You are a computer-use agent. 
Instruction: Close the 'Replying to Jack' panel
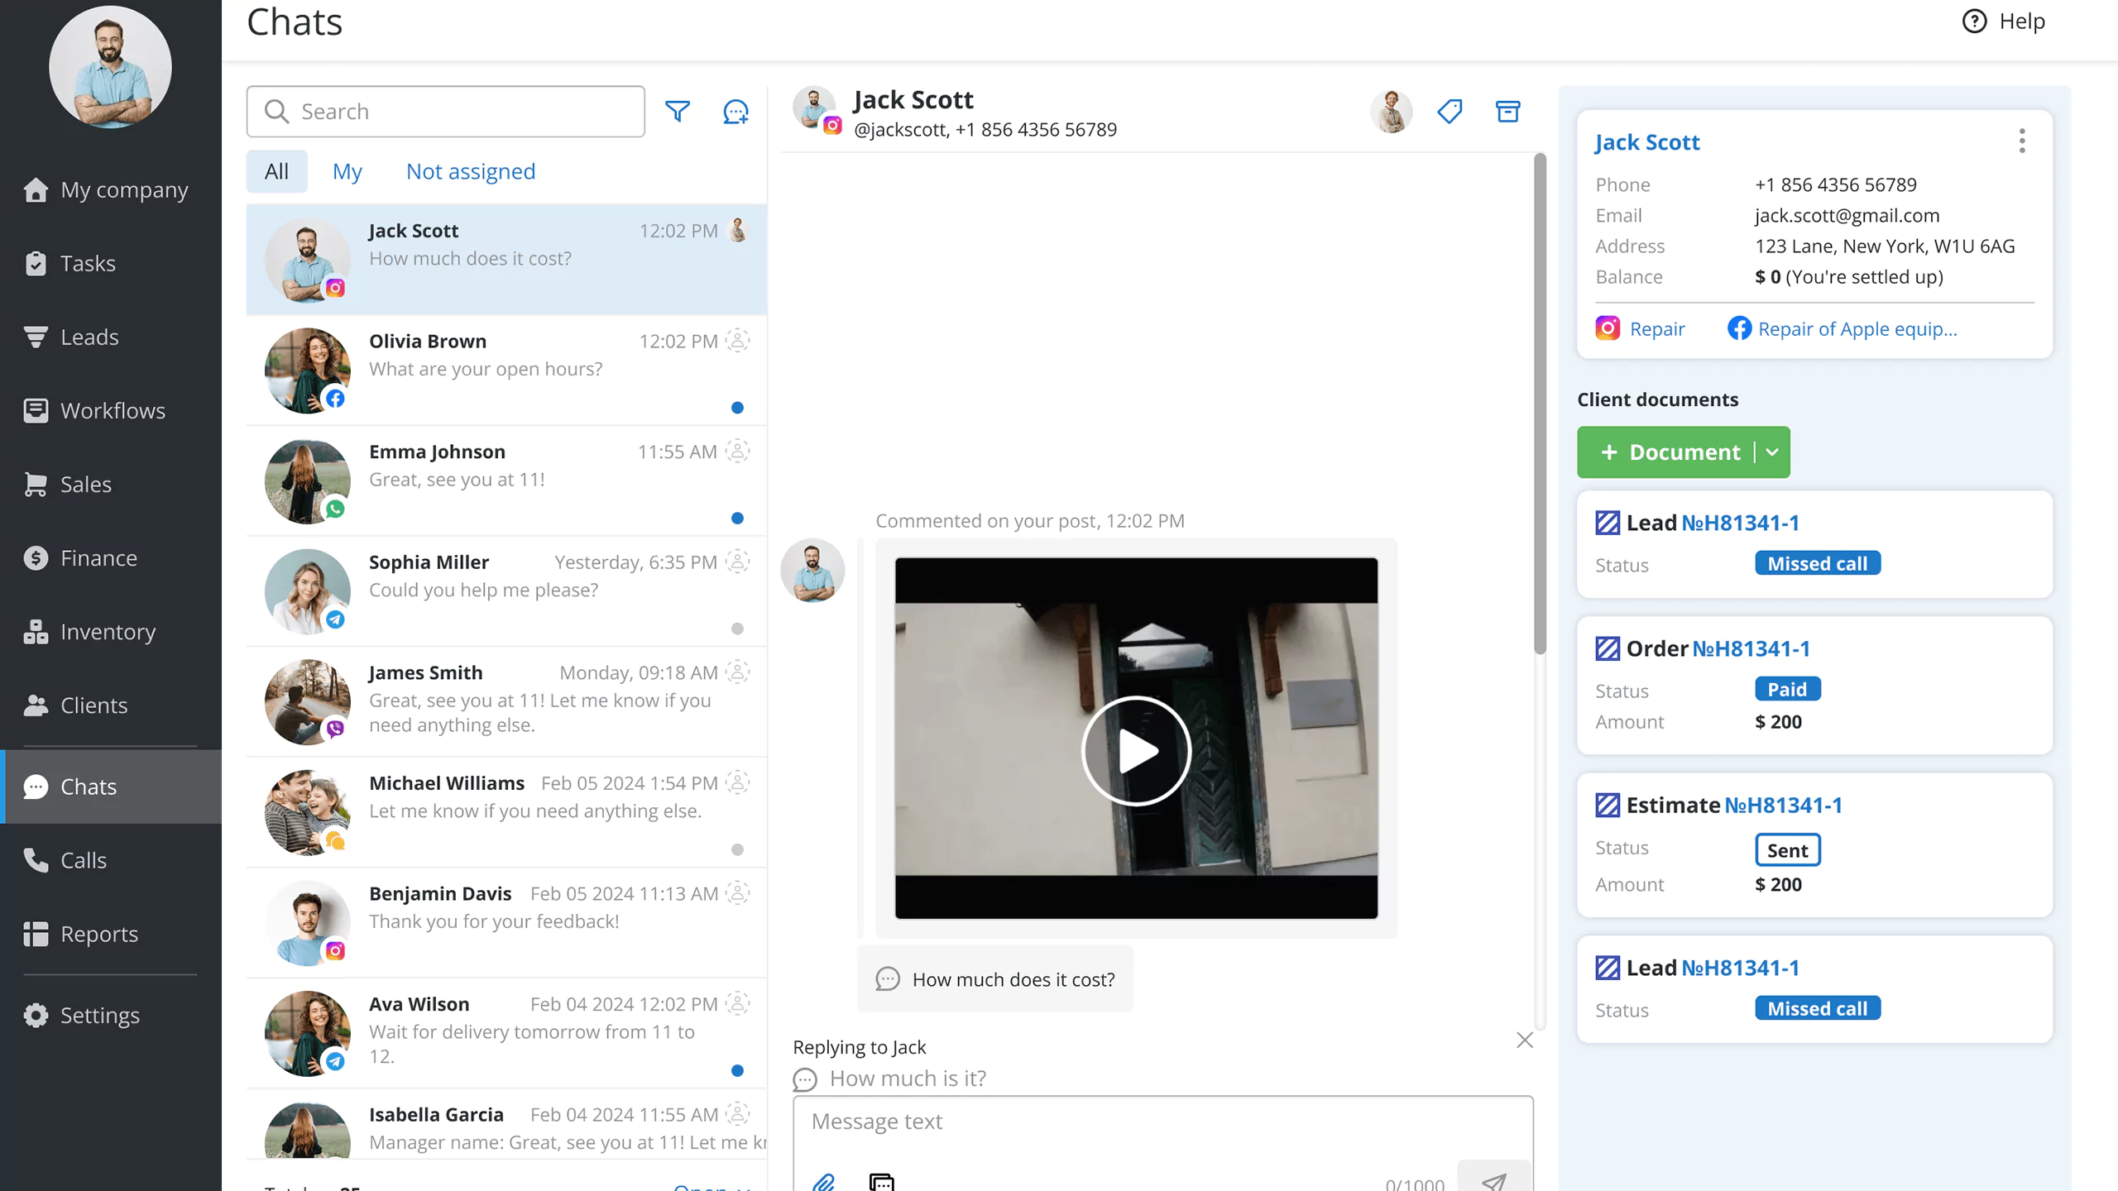tap(1525, 1040)
